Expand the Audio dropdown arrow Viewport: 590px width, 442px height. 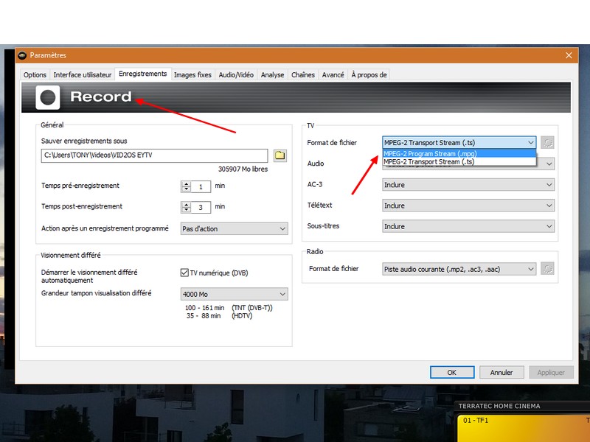(549, 164)
